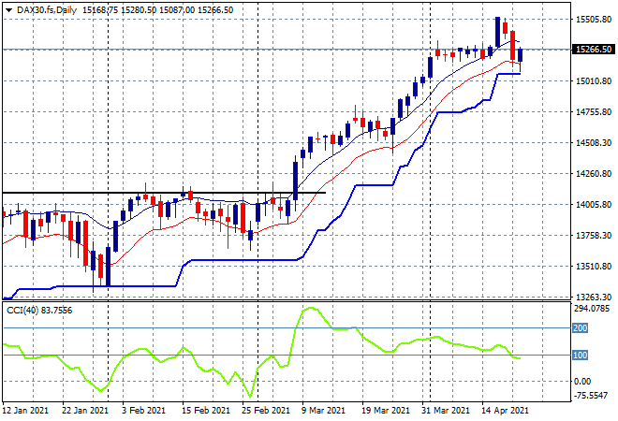Select the CCI scale value 0.00
The width and height of the screenshot is (618, 421).
click(x=582, y=381)
